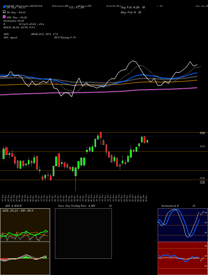This screenshot has width=208, height=275.
Task: Click the "Avg Vol: 0.26 M" value
Action: click(133, 7)
